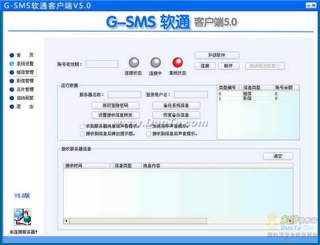Click the 连接状态 gray indicator light
The width and height of the screenshot is (320, 245).
134,63
